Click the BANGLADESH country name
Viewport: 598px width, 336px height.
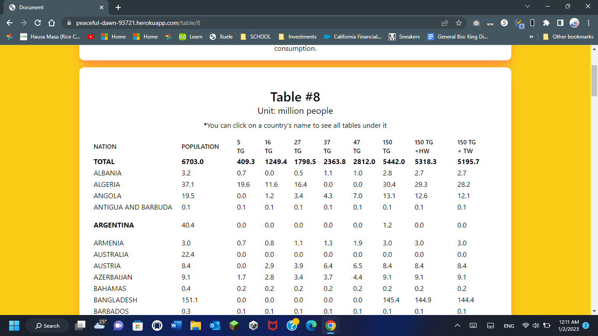click(x=115, y=300)
